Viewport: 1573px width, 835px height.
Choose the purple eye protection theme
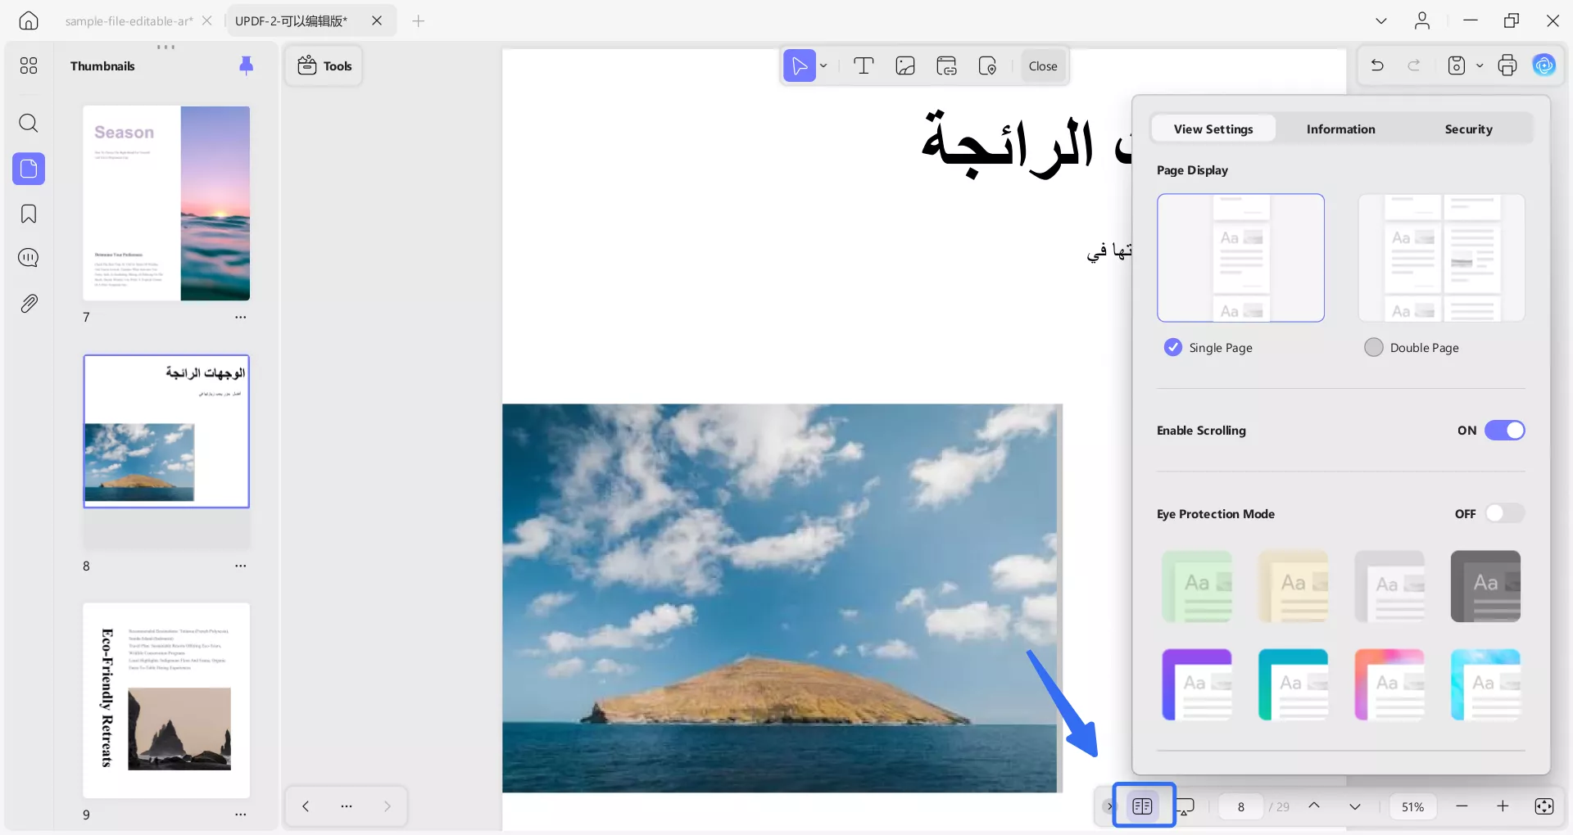(x=1197, y=684)
